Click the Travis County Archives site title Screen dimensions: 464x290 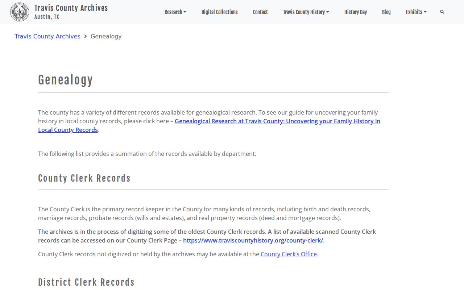coord(71,8)
